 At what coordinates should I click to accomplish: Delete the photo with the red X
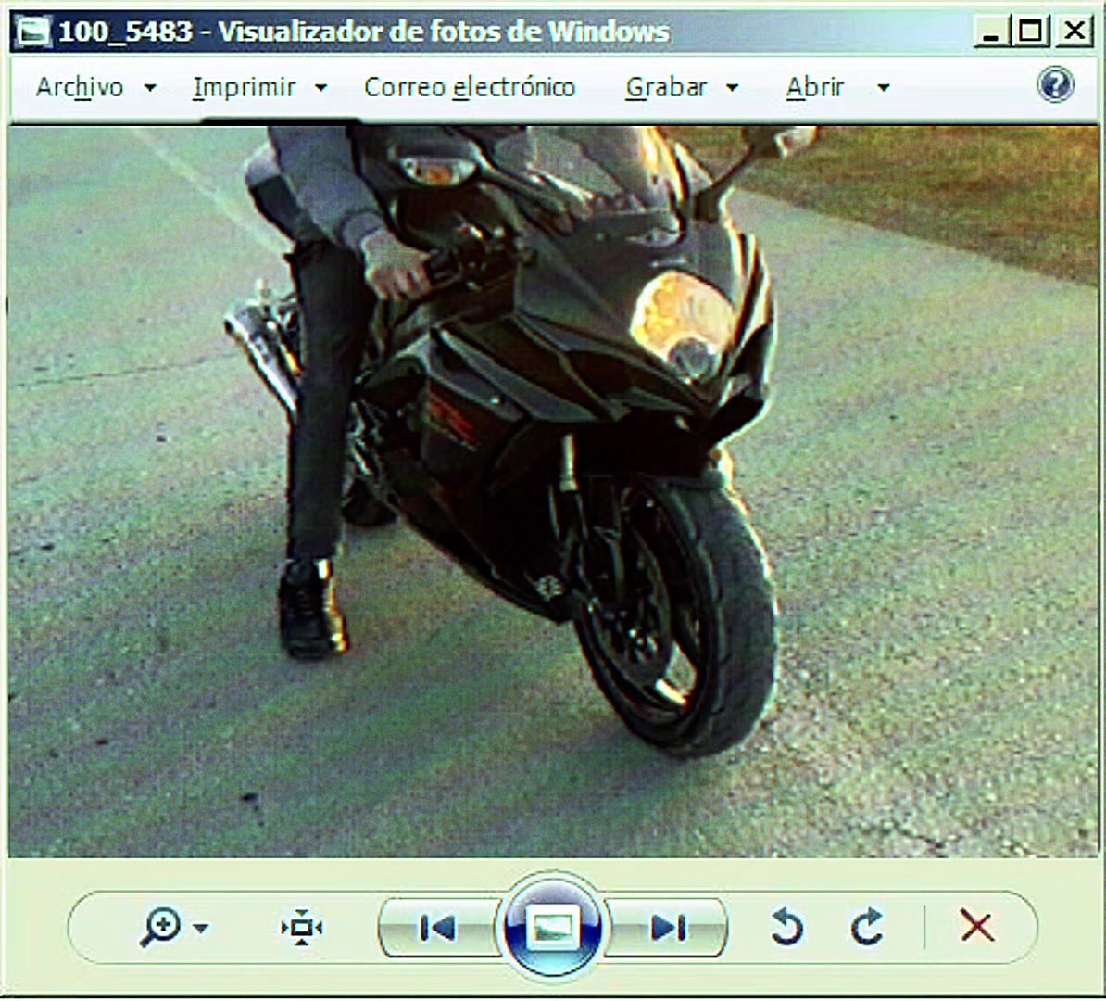[977, 926]
